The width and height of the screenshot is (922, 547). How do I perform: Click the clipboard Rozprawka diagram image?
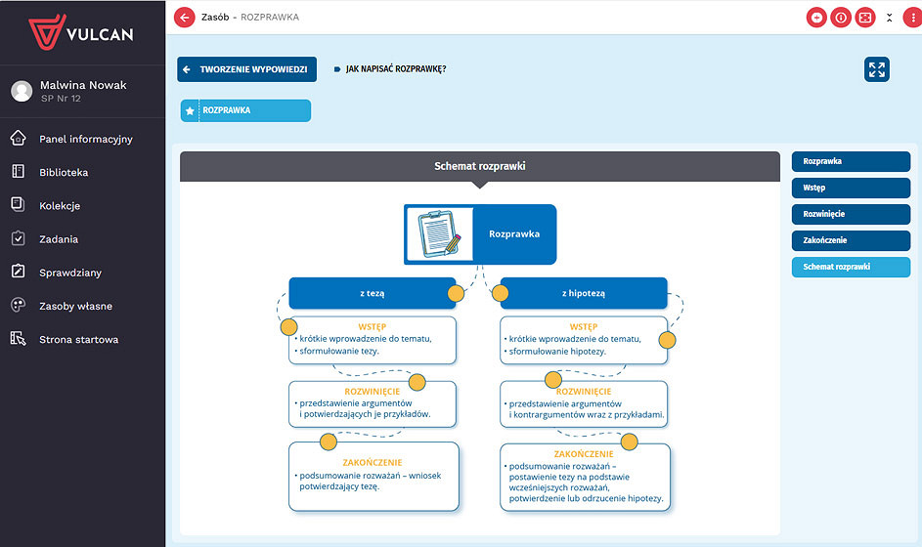pyautogui.click(x=439, y=234)
